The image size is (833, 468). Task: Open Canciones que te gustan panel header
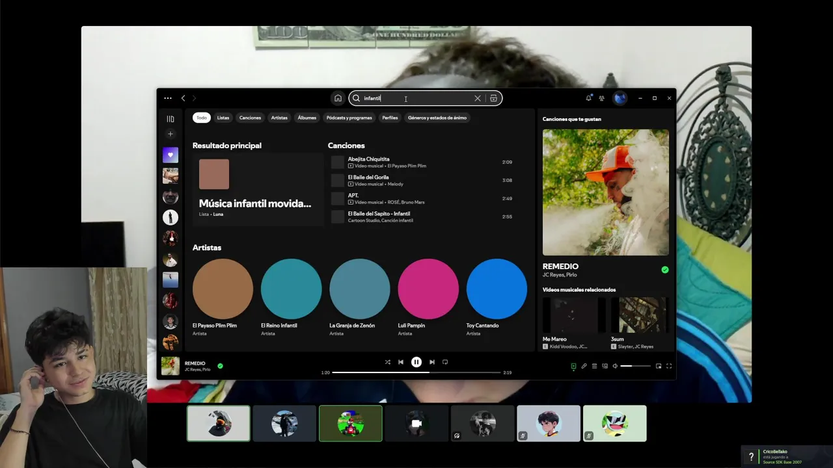click(x=572, y=119)
